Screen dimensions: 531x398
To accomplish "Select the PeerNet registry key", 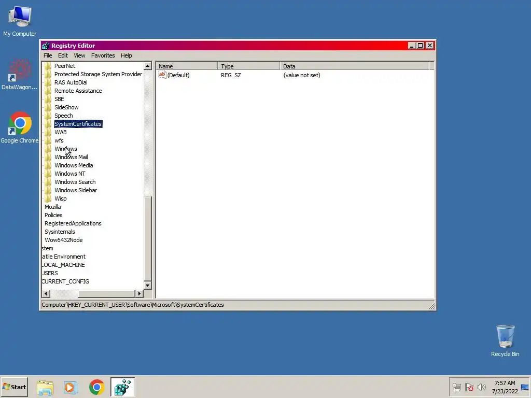I will [65, 66].
